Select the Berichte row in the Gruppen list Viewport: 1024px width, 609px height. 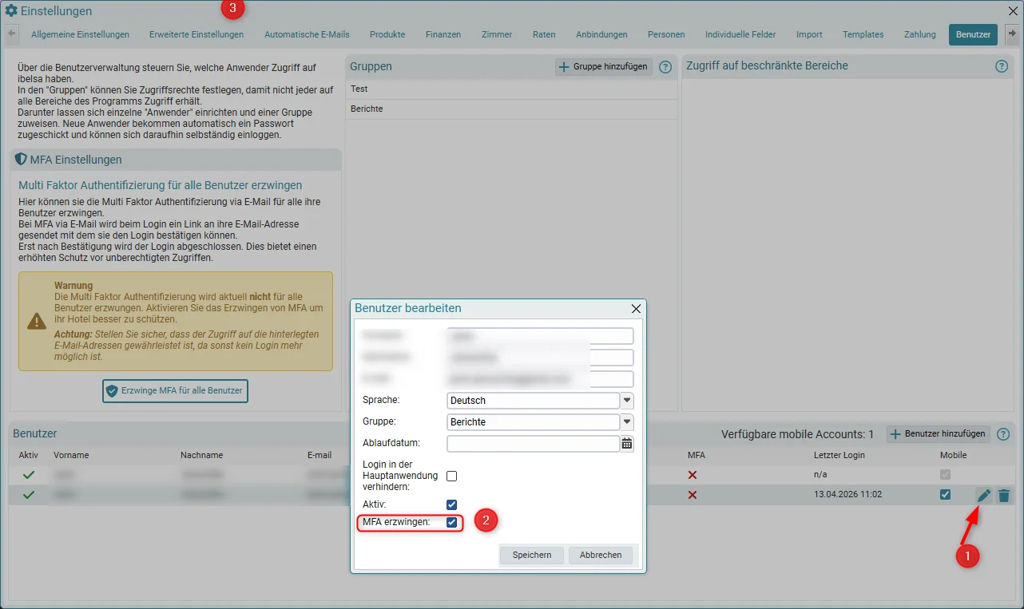pyautogui.click(x=511, y=109)
